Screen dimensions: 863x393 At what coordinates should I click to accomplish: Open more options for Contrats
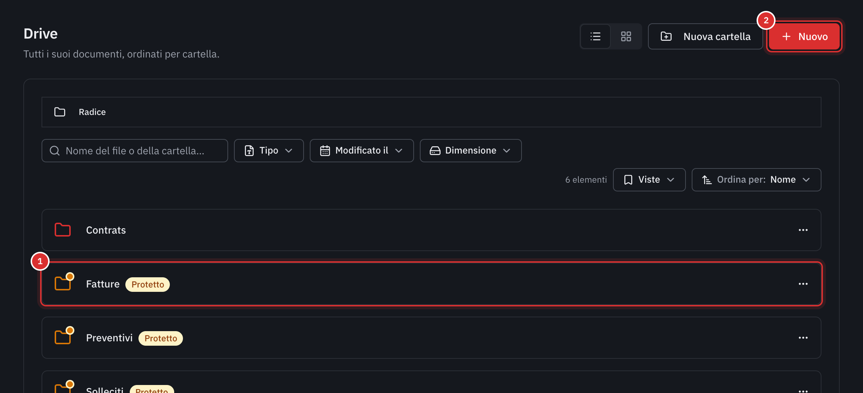click(x=803, y=230)
